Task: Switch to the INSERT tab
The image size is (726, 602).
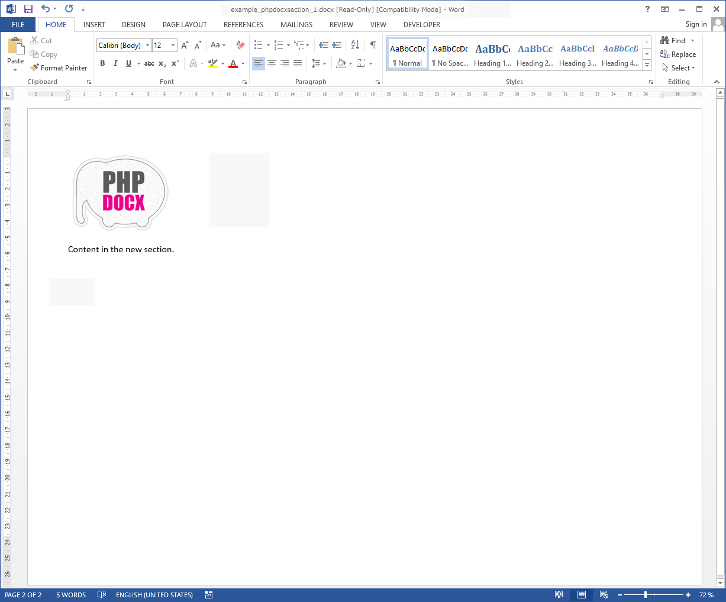Action: click(x=94, y=25)
